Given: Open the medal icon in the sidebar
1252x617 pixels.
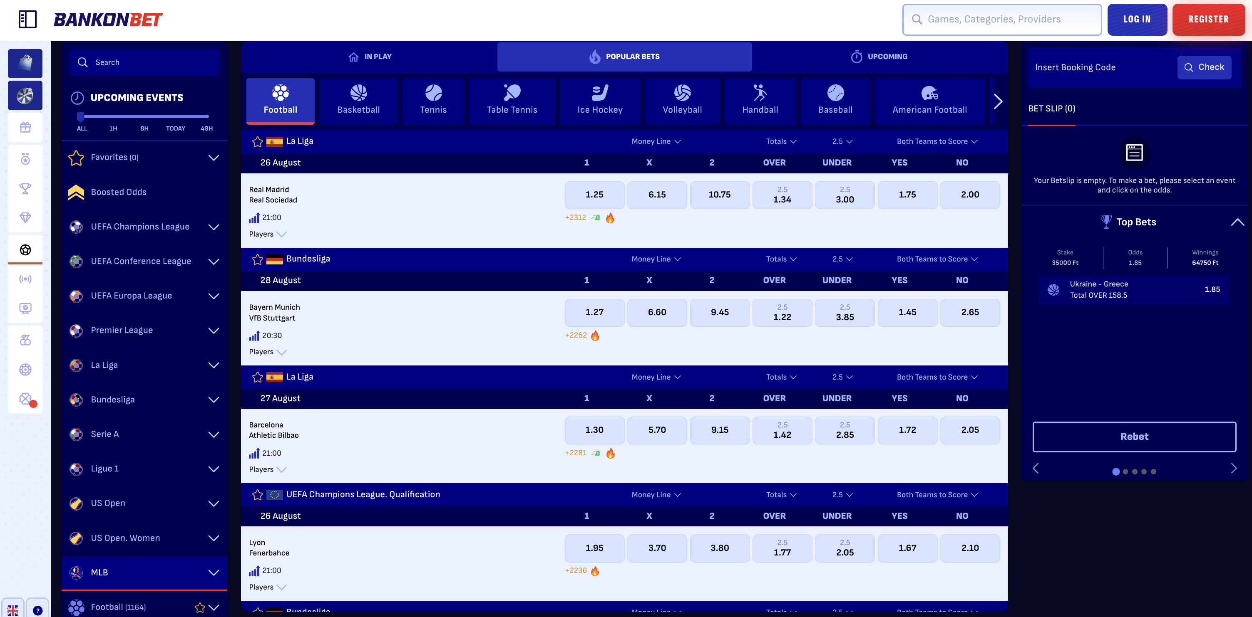Looking at the screenshot, I should click(25, 159).
